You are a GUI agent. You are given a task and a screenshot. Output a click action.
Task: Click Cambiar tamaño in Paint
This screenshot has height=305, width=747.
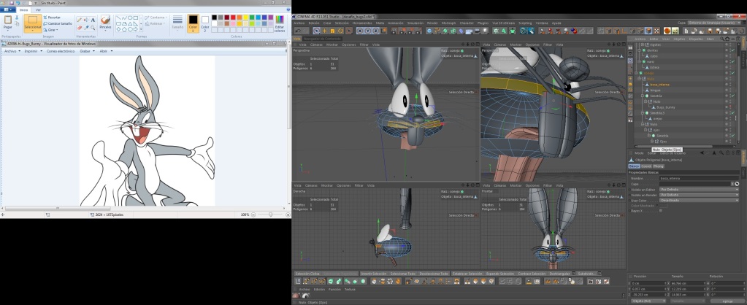57,23
